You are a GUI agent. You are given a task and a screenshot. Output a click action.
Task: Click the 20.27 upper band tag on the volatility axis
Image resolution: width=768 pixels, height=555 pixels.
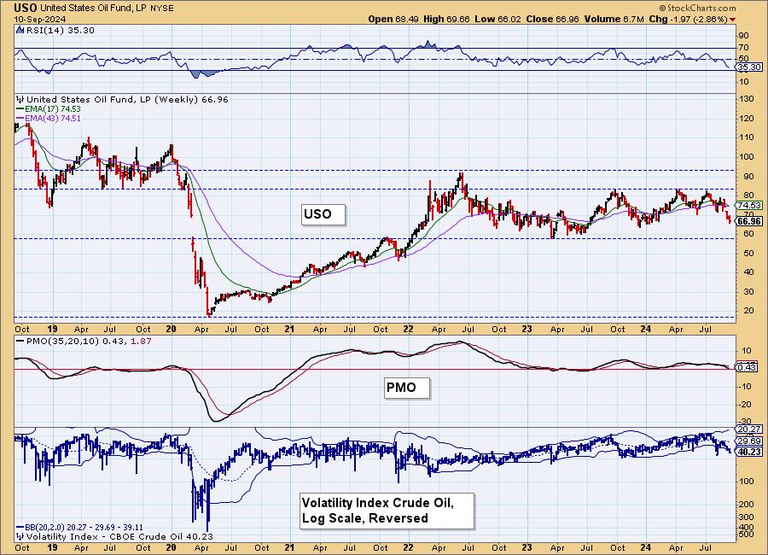[x=749, y=429]
